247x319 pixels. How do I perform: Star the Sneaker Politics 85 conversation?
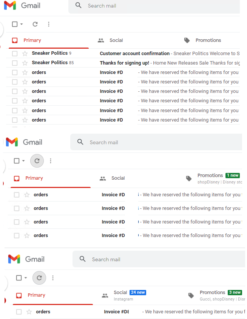point(25,63)
